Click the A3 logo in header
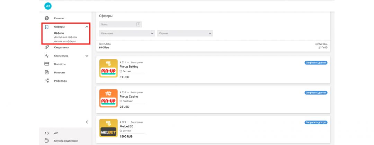Screen dimensions: 374x145 tap(47, 6)
